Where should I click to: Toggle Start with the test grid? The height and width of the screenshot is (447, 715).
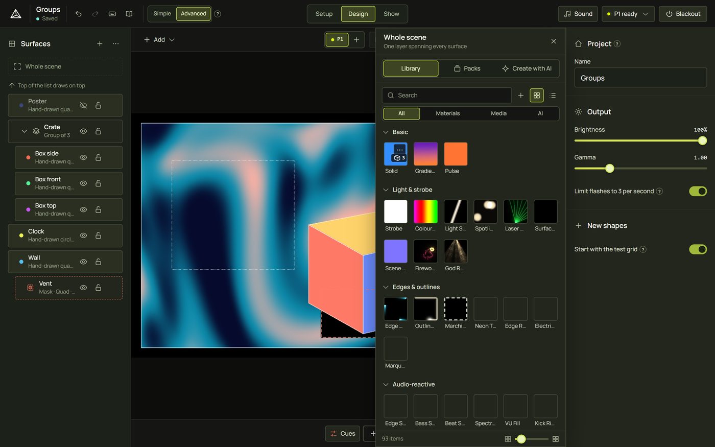(x=698, y=249)
